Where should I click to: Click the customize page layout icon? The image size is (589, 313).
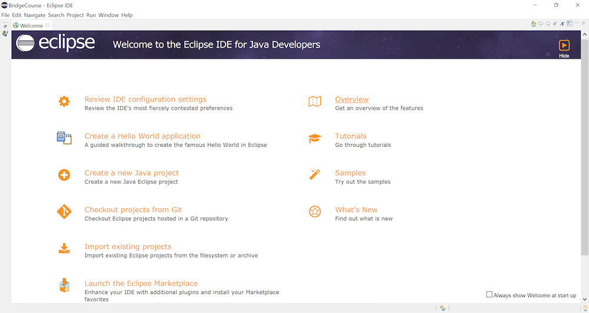(x=570, y=24)
